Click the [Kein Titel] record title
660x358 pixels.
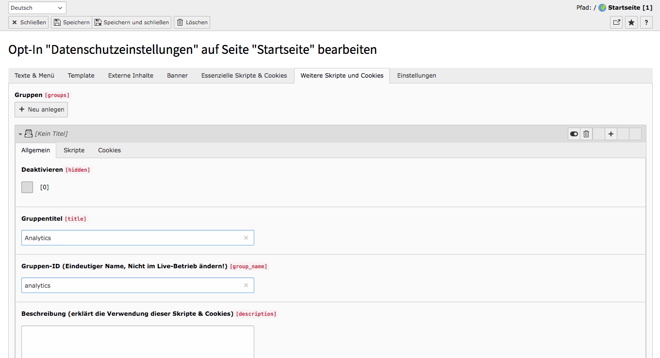pos(51,134)
